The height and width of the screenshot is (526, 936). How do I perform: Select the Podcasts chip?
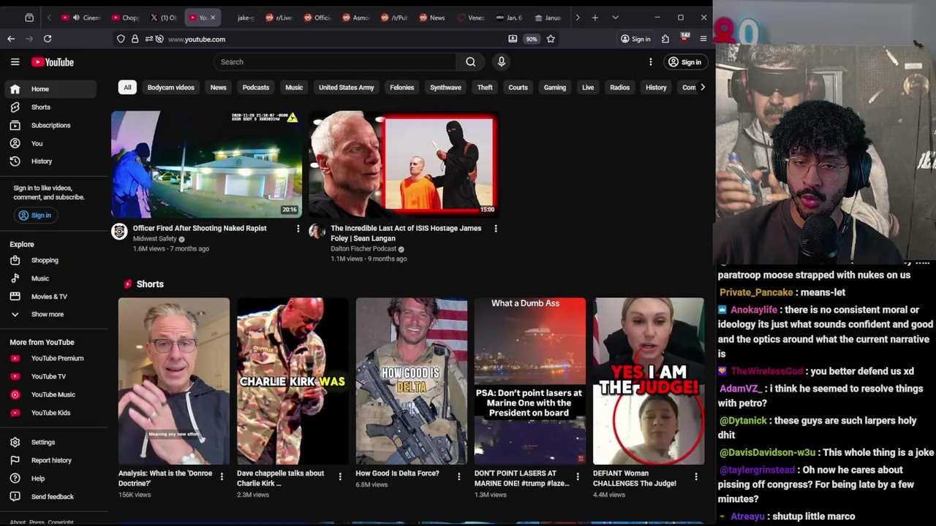pos(256,88)
